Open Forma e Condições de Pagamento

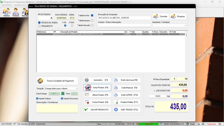[57, 81]
